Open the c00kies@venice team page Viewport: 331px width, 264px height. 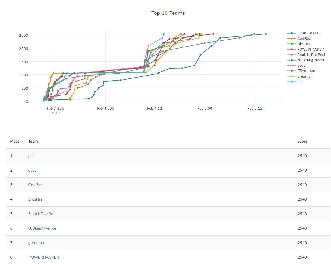[42, 228]
